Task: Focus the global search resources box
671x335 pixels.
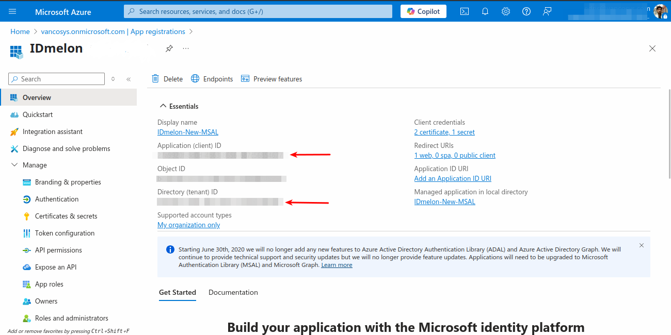Action: (258, 11)
